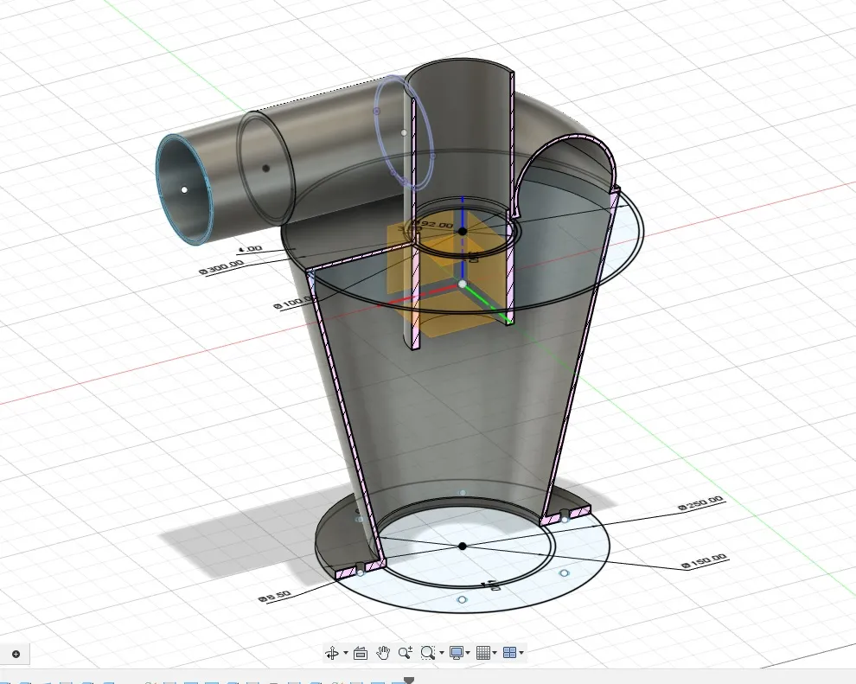Open Display Settings via its monitor icon
Screen dimensions: 856x684
click(457, 653)
